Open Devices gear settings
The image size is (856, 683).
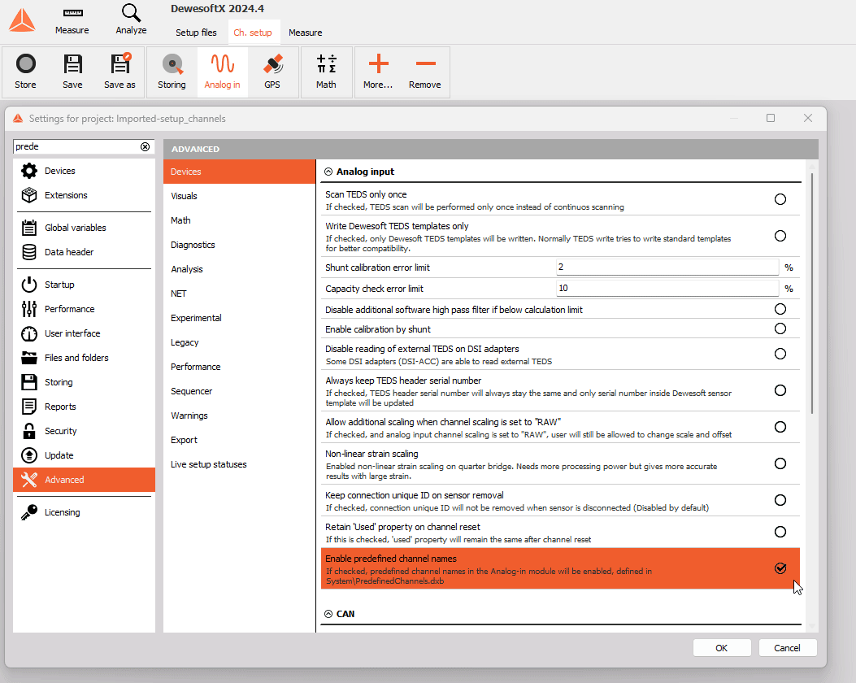click(84, 171)
